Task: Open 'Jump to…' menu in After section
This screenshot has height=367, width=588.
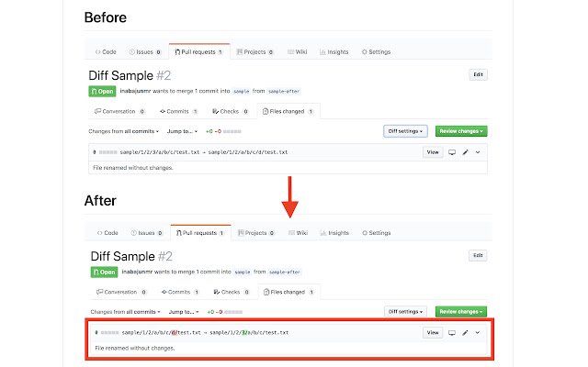Action: [184, 313]
